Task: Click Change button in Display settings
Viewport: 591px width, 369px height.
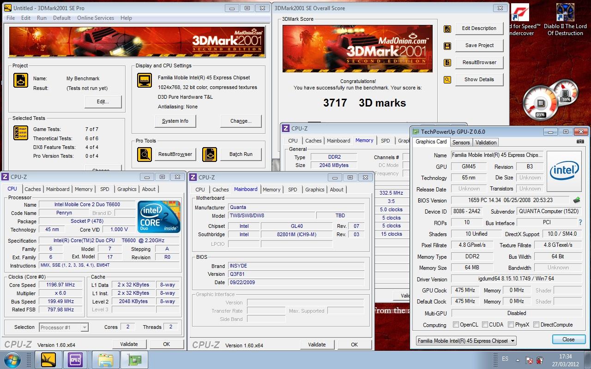Action: (x=241, y=121)
